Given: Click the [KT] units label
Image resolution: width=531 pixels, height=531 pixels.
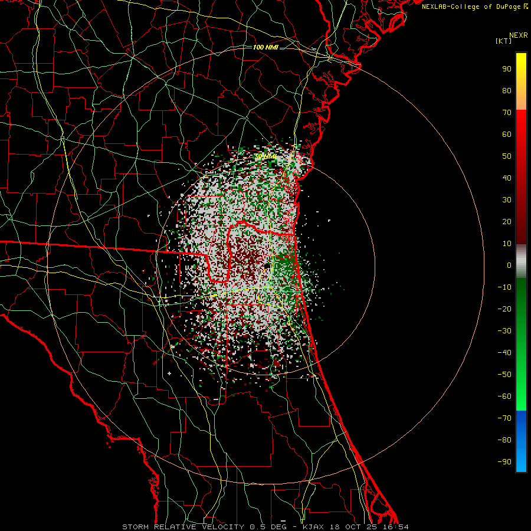Looking at the screenshot, I should (x=503, y=41).
